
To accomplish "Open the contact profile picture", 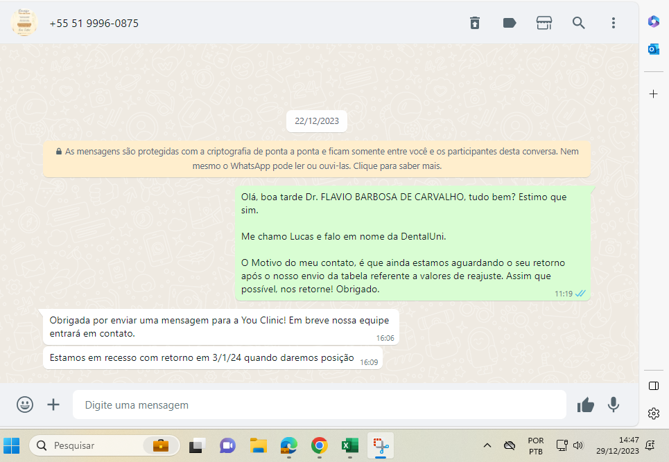I will point(24,23).
